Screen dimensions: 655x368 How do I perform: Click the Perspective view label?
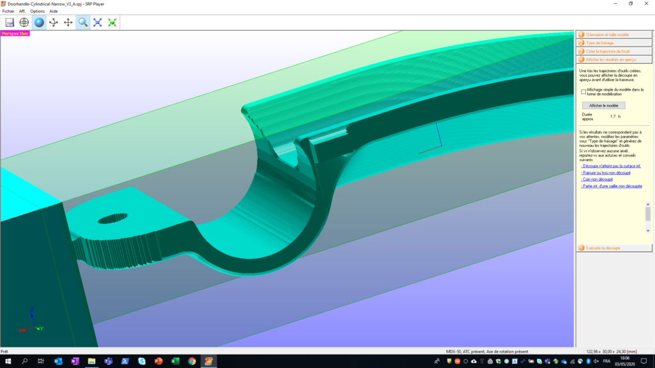pyautogui.click(x=15, y=33)
